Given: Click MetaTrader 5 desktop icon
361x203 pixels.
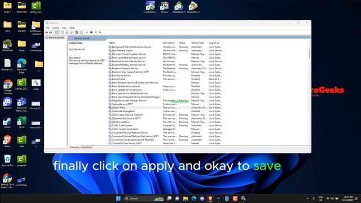Looking at the screenshot, I should 179,7.
